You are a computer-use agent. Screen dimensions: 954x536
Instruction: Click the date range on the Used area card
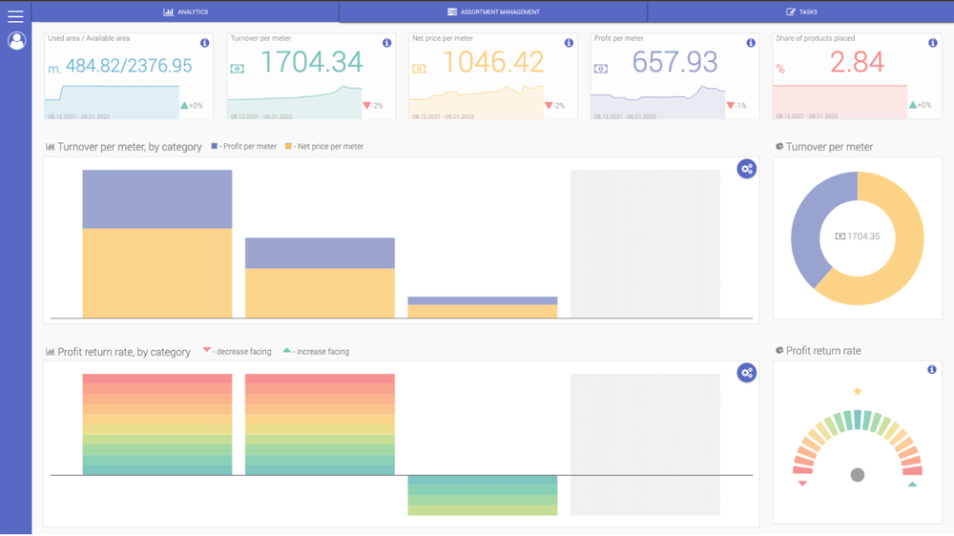(79, 116)
